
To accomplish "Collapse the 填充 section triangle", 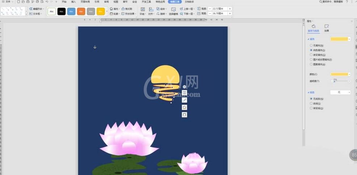I will [x=308, y=39].
